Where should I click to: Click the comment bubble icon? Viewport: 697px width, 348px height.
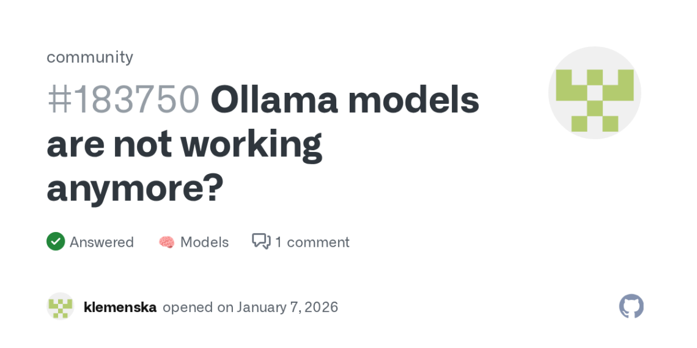261,241
